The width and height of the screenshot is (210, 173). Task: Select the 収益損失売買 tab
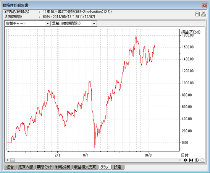click(x=85, y=167)
